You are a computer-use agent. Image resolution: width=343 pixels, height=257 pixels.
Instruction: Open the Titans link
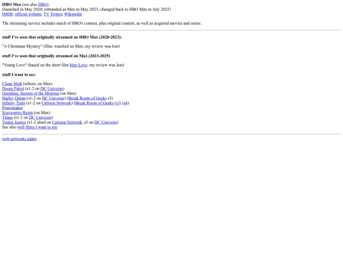(8, 117)
